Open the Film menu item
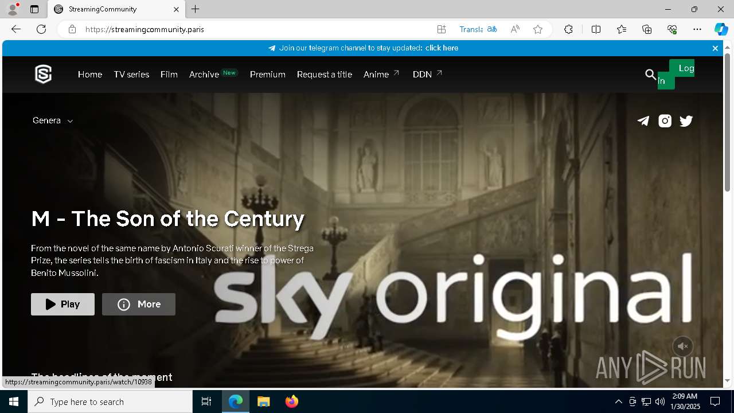The image size is (734, 413). click(169, 74)
